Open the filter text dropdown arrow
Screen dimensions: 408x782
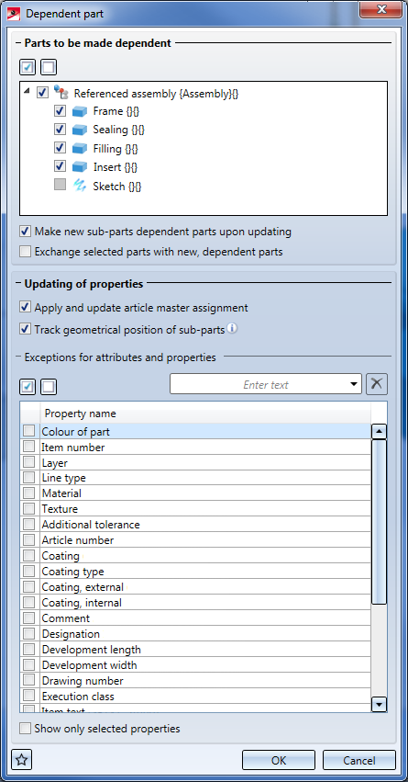354,384
